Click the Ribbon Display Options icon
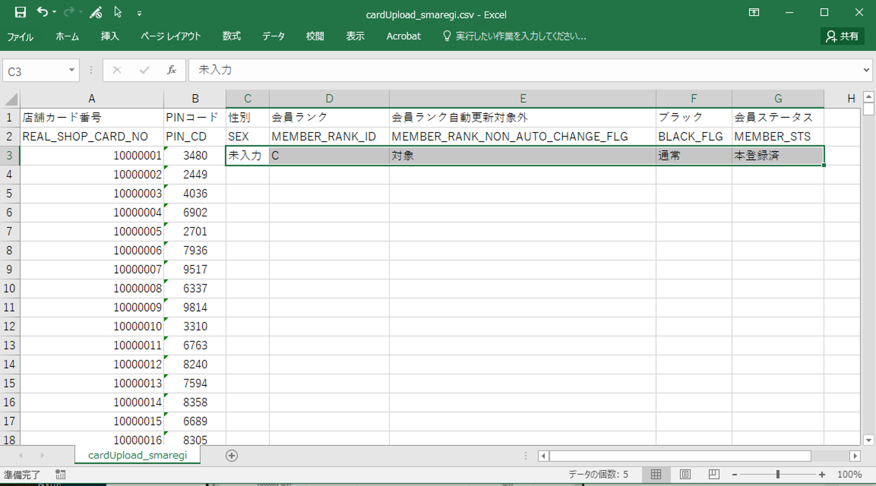Viewport: 876px width, 486px height. (x=753, y=13)
